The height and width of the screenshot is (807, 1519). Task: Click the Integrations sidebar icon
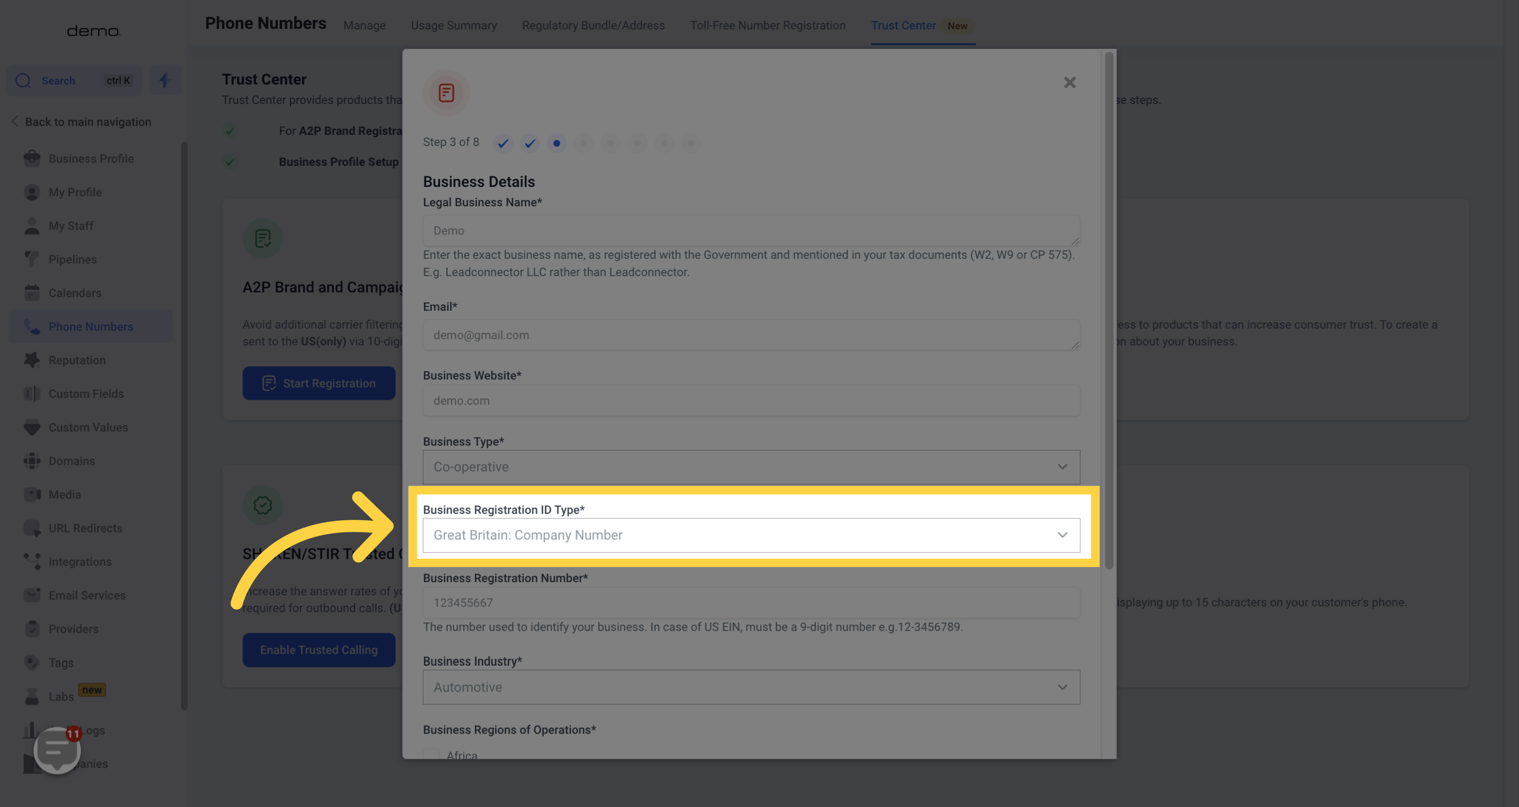[32, 561]
